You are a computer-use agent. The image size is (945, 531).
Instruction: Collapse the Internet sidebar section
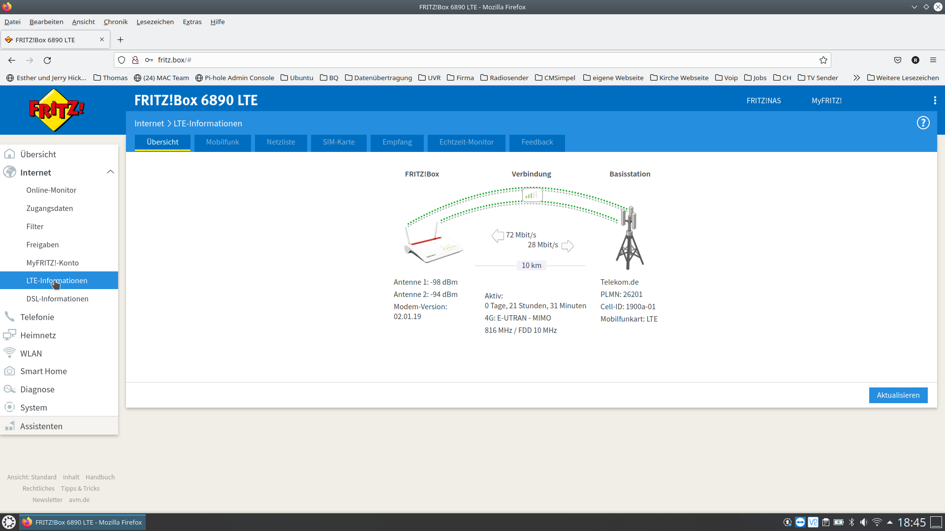pos(110,172)
